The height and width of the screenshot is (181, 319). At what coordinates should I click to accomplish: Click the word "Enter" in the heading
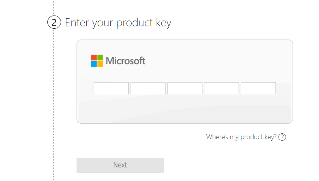point(77,22)
